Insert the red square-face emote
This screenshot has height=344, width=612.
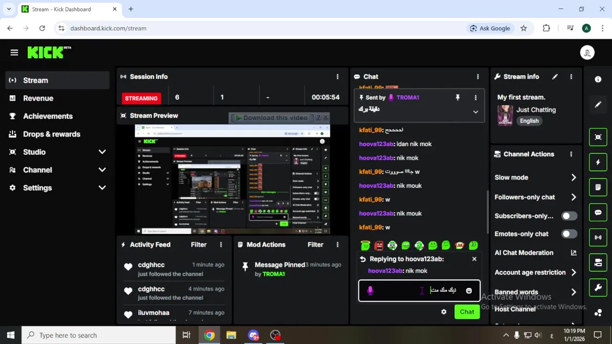tap(379, 245)
